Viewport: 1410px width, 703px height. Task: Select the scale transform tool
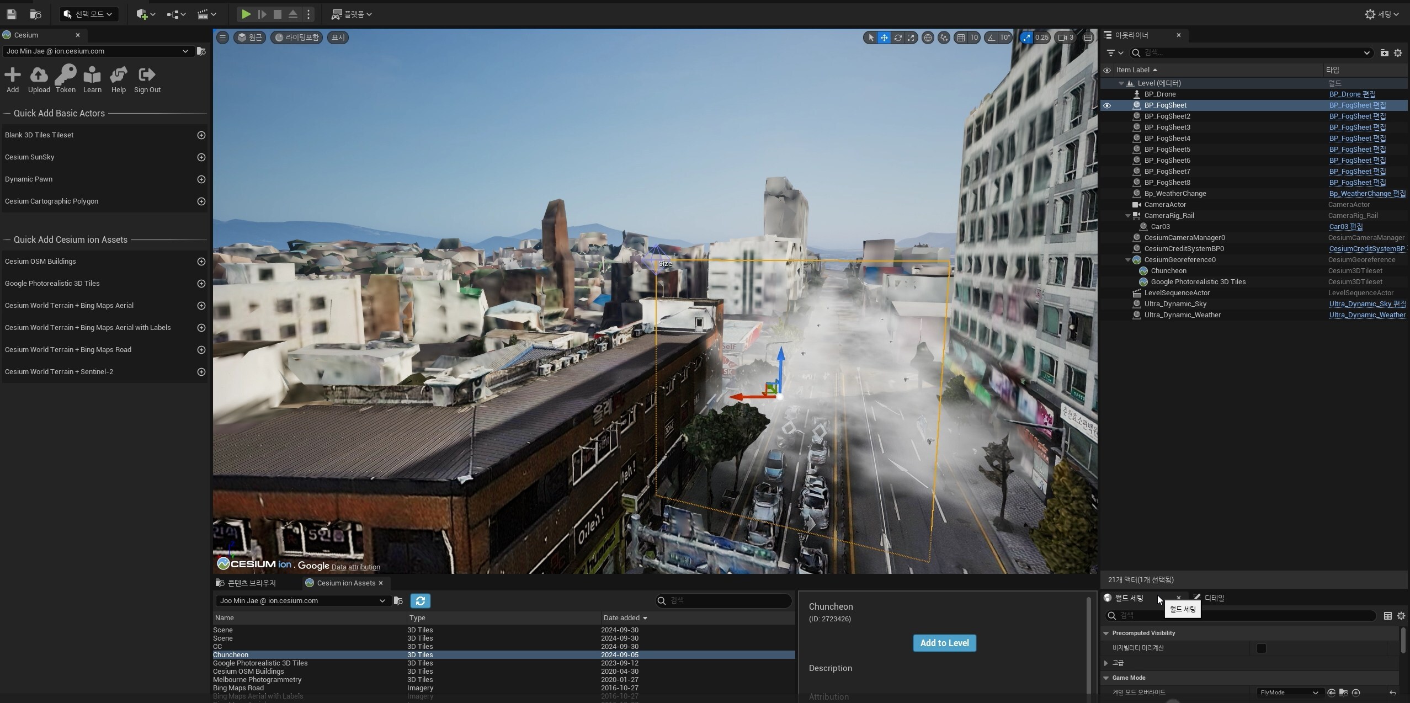point(911,38)
